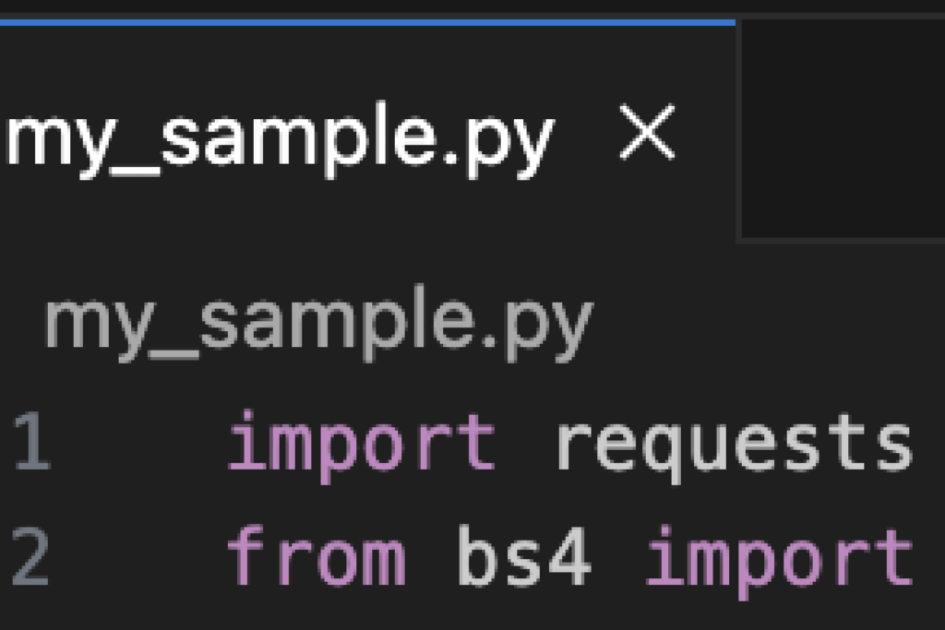Close the my_sample.py editor tab
945x630 pixels.
point(648,137)
